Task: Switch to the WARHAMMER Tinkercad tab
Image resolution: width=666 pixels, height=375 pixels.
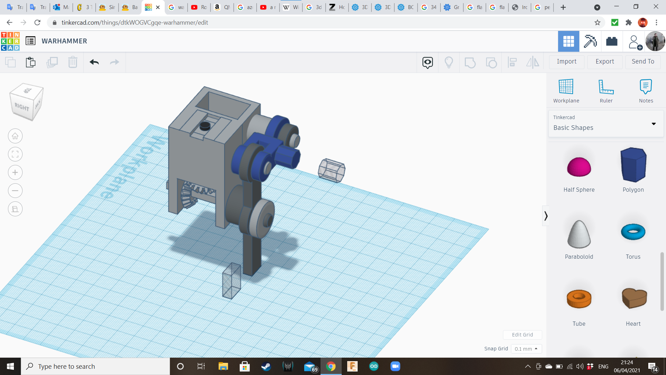Action: click(149, 7)
